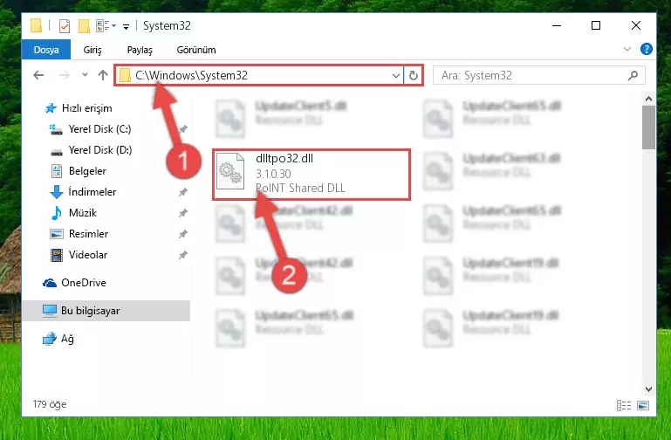
Task: Click the PoINT Shared DLL description
Action: 300,188
